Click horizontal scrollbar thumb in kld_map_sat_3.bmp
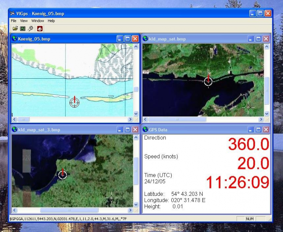This screenshot has height=232, width=283. coord(69,210)
